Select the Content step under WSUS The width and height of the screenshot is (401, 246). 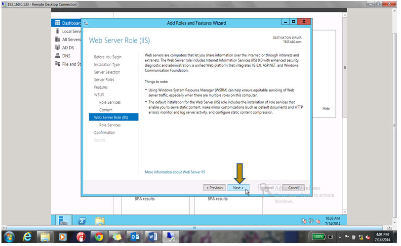point(106,110)
